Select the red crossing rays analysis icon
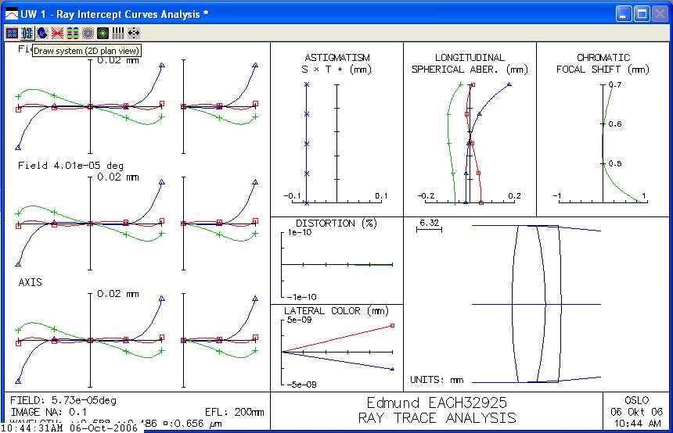This screenshot has height=433, width=673. [57, 33]
